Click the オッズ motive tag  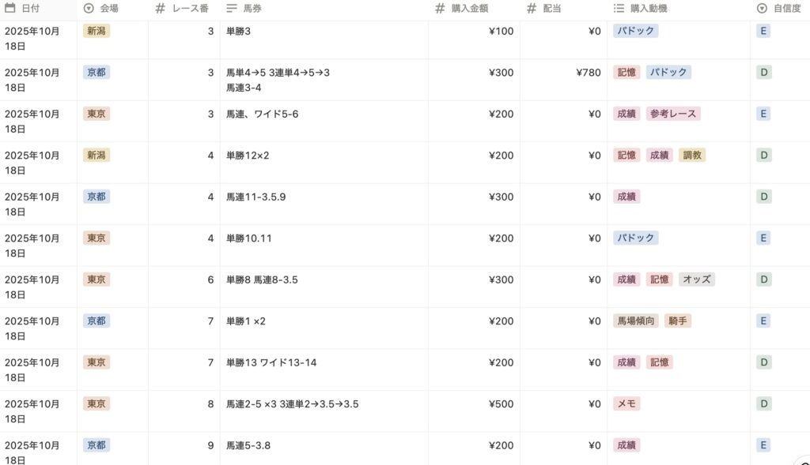point(696,279)
